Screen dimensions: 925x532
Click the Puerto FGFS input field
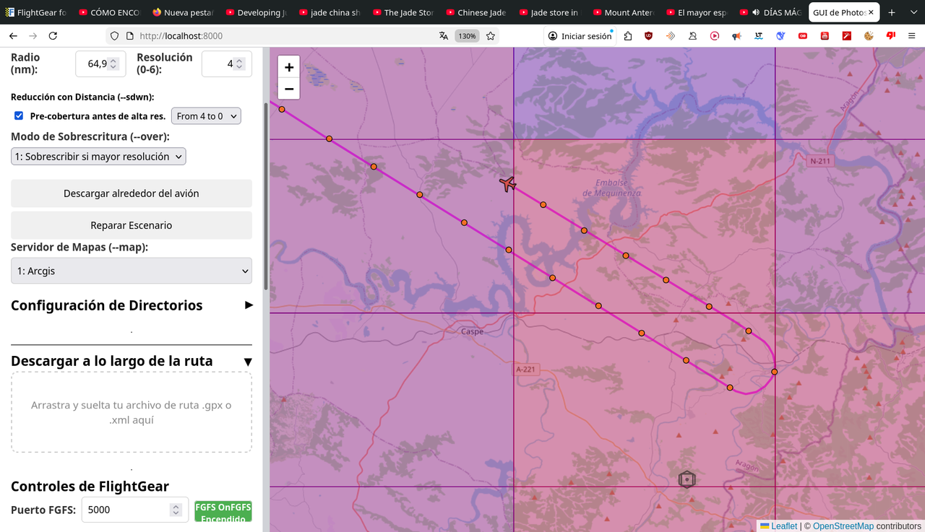(x=135, y=510)
